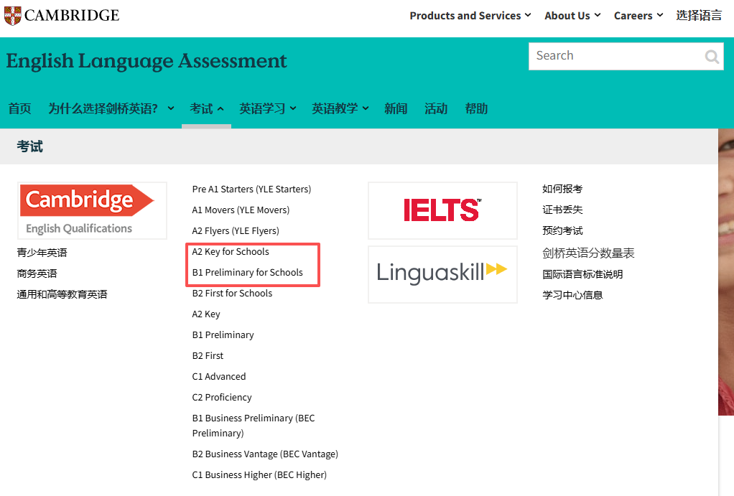734x496 pixels.
Task: Open the IELTS logo tile
Action: pyautogui.click(x=442, y=210)
